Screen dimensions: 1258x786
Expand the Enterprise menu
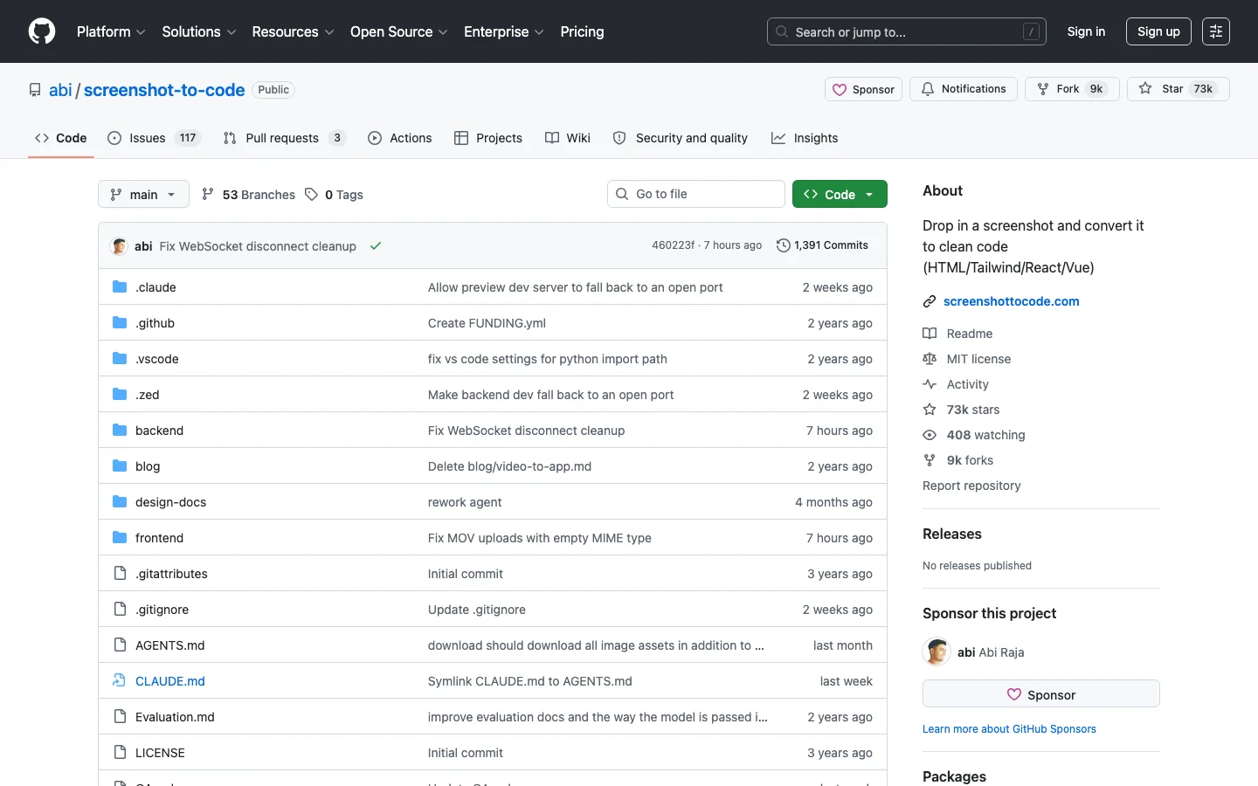point(504,31)
